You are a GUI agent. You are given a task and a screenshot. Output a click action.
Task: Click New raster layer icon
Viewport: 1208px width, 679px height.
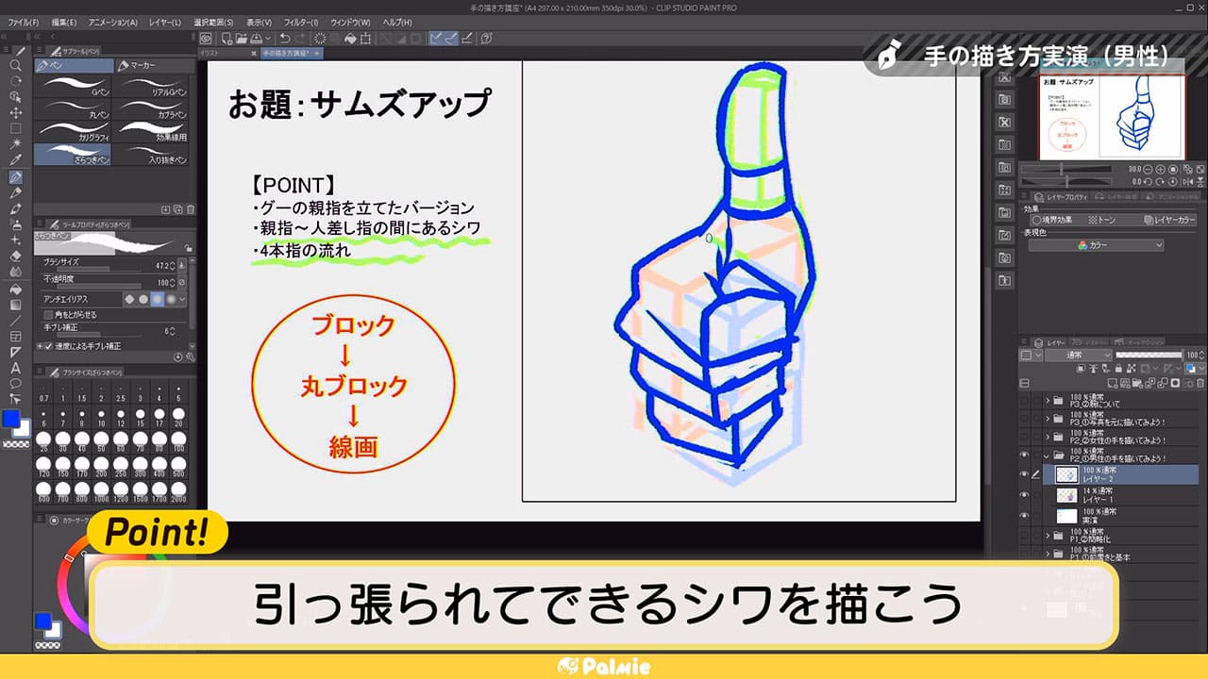1114,384
